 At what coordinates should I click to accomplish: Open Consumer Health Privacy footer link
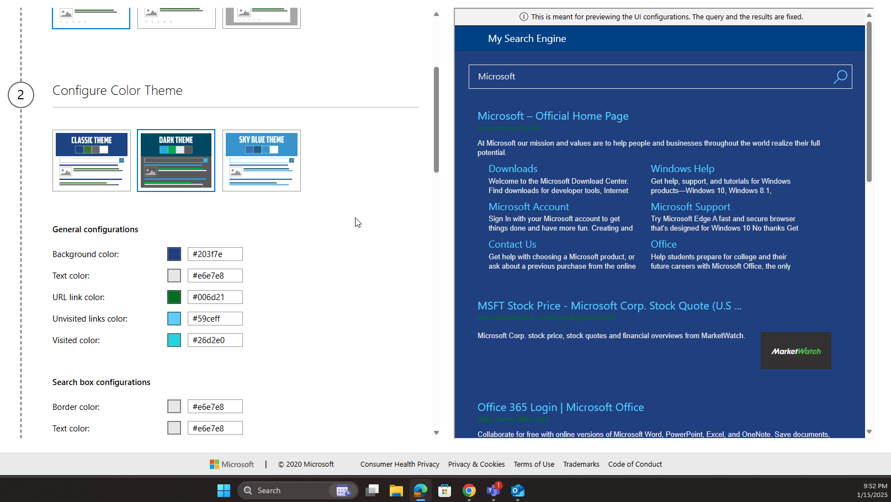click(x=400, y=464)
